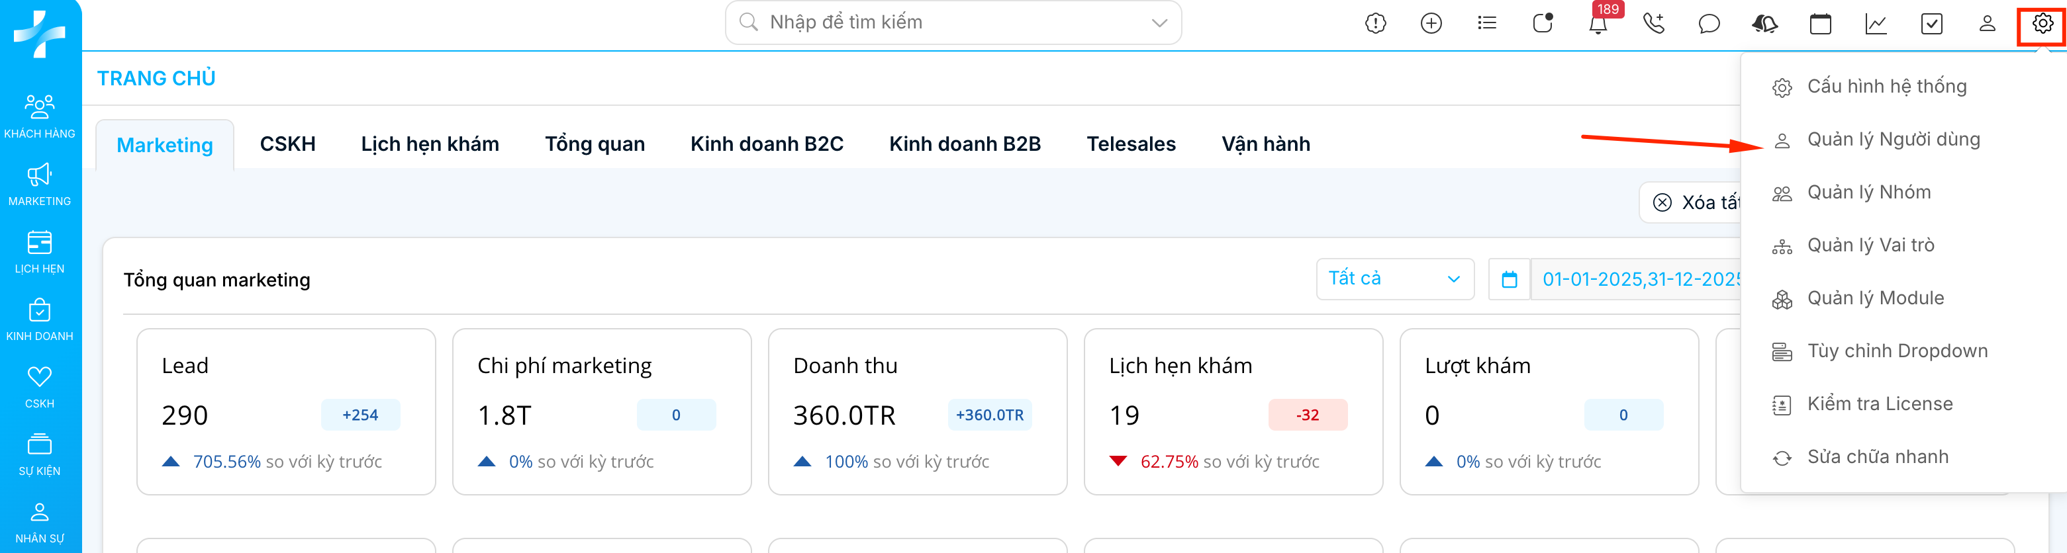The width and height of the screenshot is (2067, 553).
Task: Click the plus circle add icon
Action: [1431, 24]
